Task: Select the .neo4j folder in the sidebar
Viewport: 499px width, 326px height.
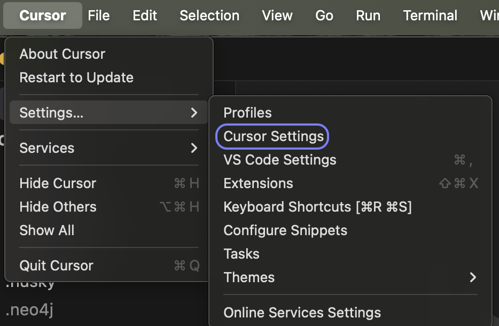Action: pyautogui.click(x=29, y=309)
